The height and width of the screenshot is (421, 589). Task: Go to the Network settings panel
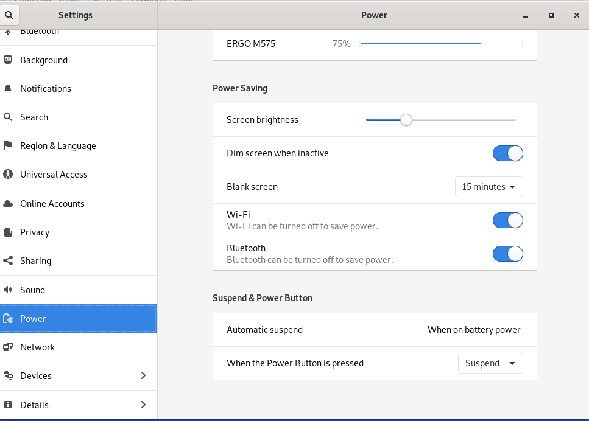click(38, 347)
